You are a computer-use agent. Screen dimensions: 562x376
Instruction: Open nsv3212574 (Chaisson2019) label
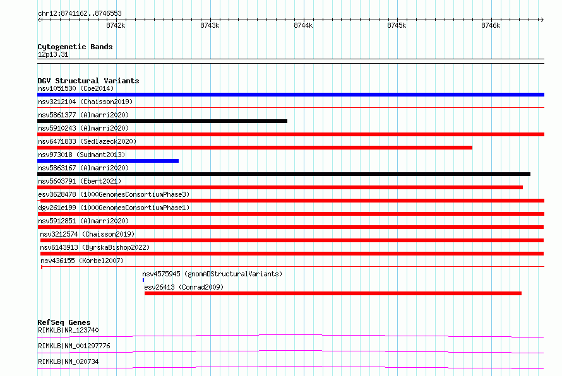[87, 234]
